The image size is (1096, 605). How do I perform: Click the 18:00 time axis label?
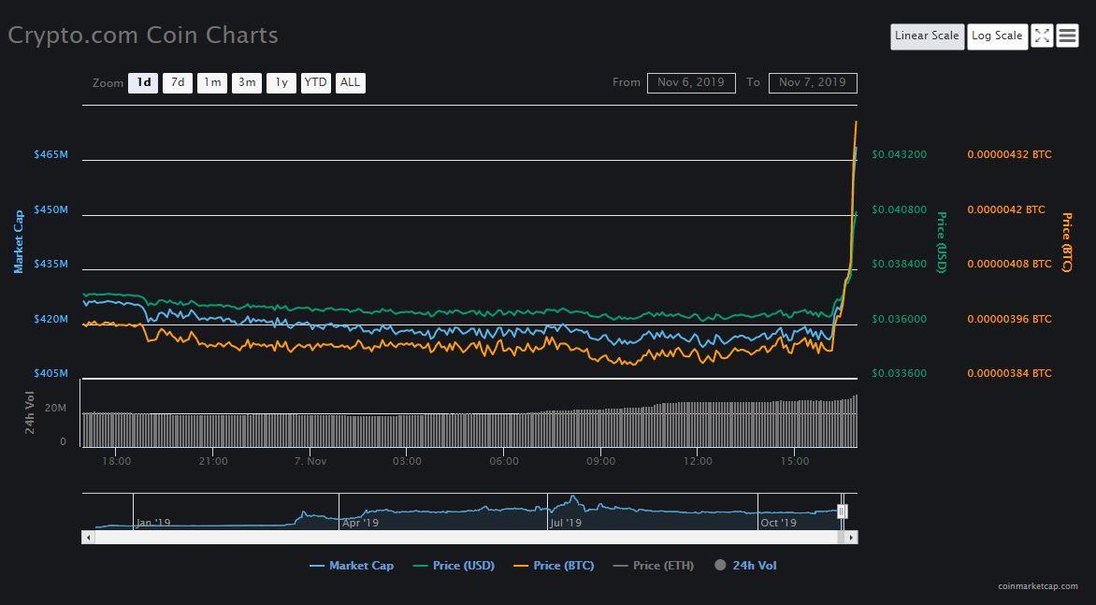click(x=116, y=461)
